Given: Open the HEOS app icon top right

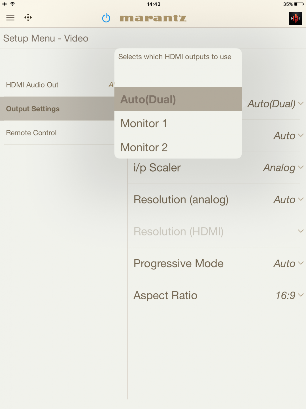Looking at the screenshot, I should tap(296, 18).
